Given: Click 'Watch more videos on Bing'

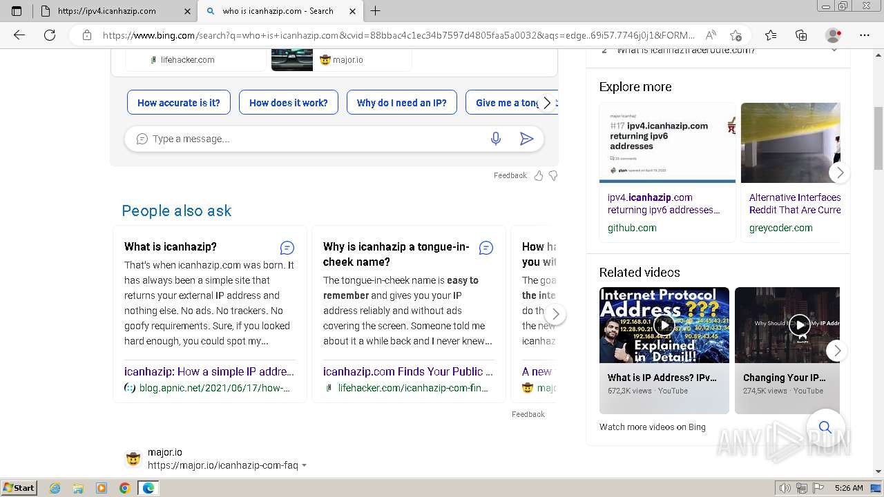Looking at the screenshot, I should pyautogui.click(x=653, y=427).
